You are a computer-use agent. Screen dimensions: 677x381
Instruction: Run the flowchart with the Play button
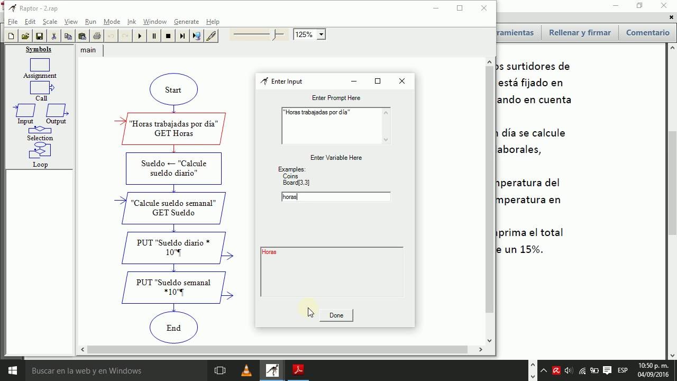(140, 36)
